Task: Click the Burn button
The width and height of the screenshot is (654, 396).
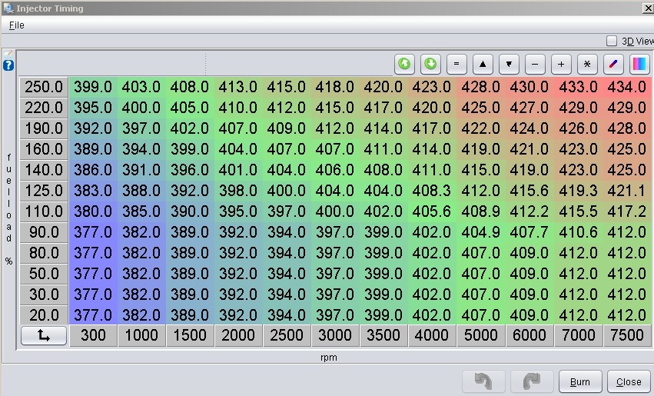Action: click(x=580, y=381)
